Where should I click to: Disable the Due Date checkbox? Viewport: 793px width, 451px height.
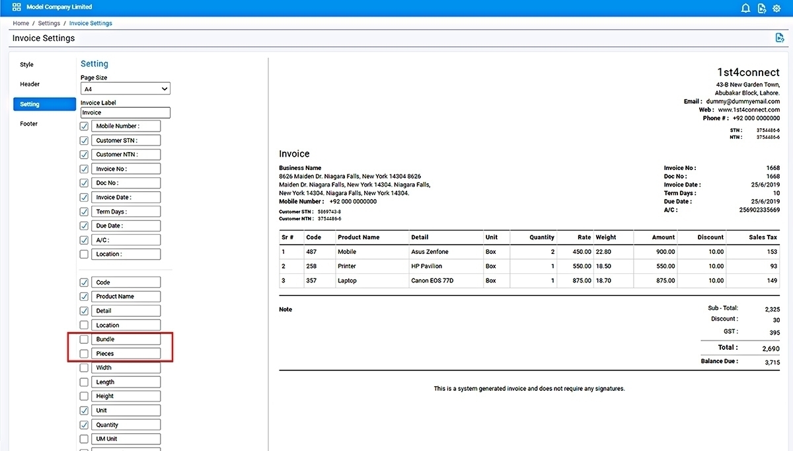pos(84,225)
